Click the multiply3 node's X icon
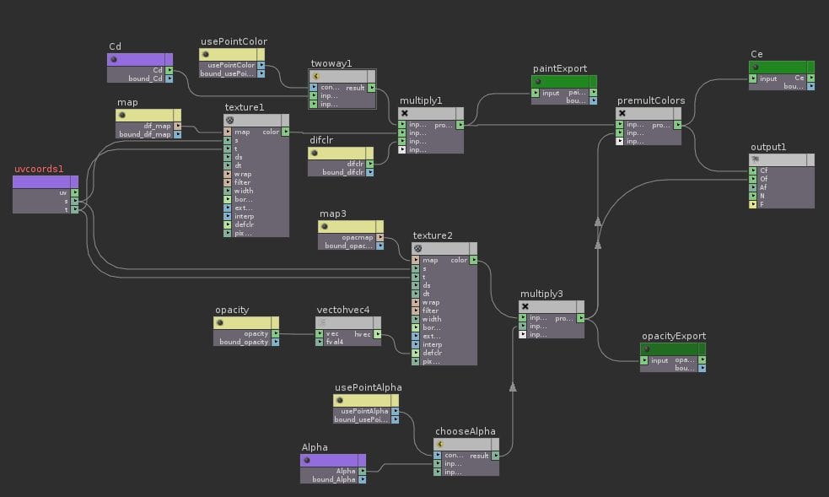829x497 pixels. coord(525,306)
